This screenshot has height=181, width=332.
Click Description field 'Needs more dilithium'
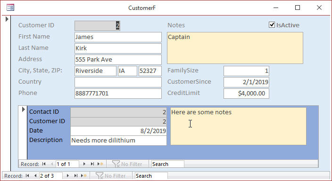[118, 141]
